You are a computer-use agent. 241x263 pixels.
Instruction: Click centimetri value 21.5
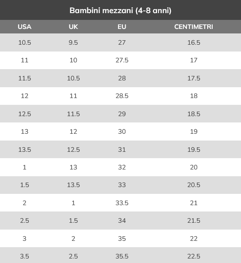[194, 221]
